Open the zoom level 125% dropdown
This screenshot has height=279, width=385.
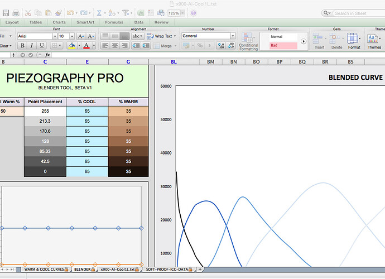[x=176, y=12]
